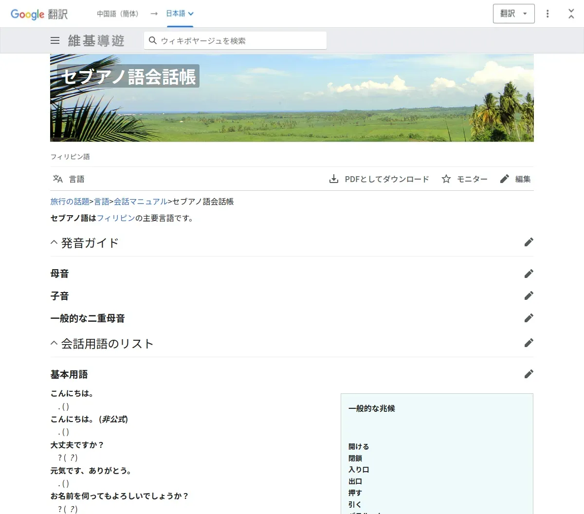Click the Wikivoyage logo text
The width and height of the screenshot is (584, 514).
[96, 41]
